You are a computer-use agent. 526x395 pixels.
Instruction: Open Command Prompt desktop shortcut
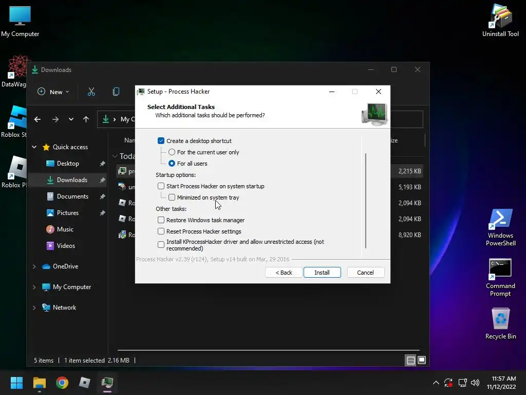500,277
